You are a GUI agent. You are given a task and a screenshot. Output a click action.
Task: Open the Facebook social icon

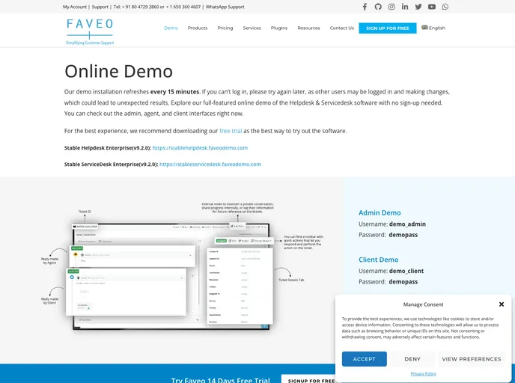click(x=365, y=7)
